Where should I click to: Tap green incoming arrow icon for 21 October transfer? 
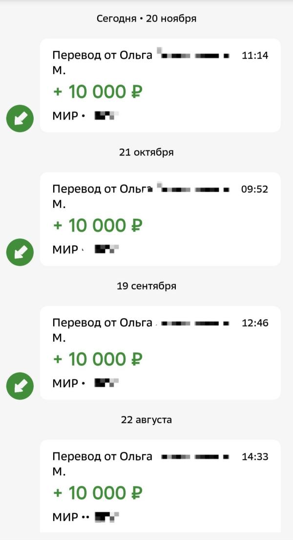(x=20, y=252)
